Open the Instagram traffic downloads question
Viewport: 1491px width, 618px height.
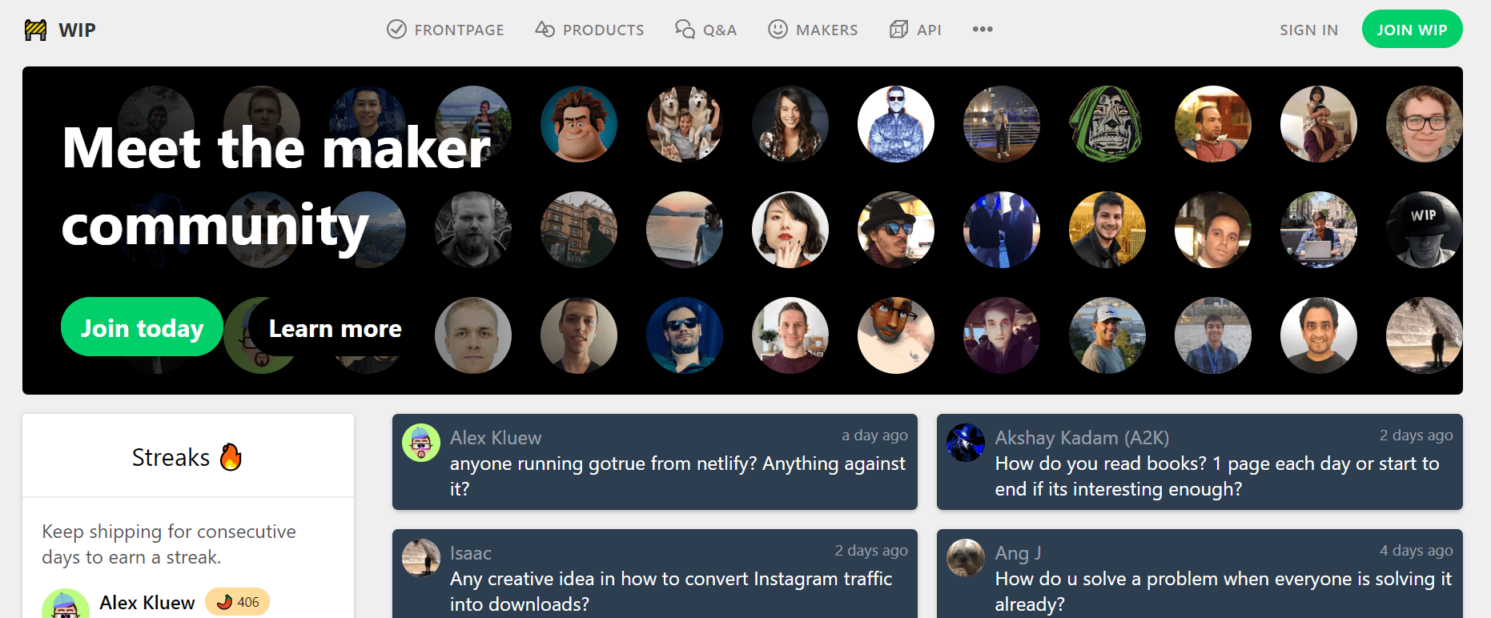tap(671, 592)
